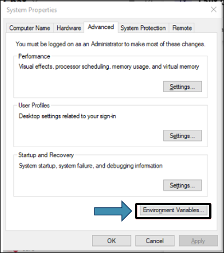The height and width of the screenshot is (253, 224).
Task: Go to the System Protection tab
Action: click(x=143, y=28)
